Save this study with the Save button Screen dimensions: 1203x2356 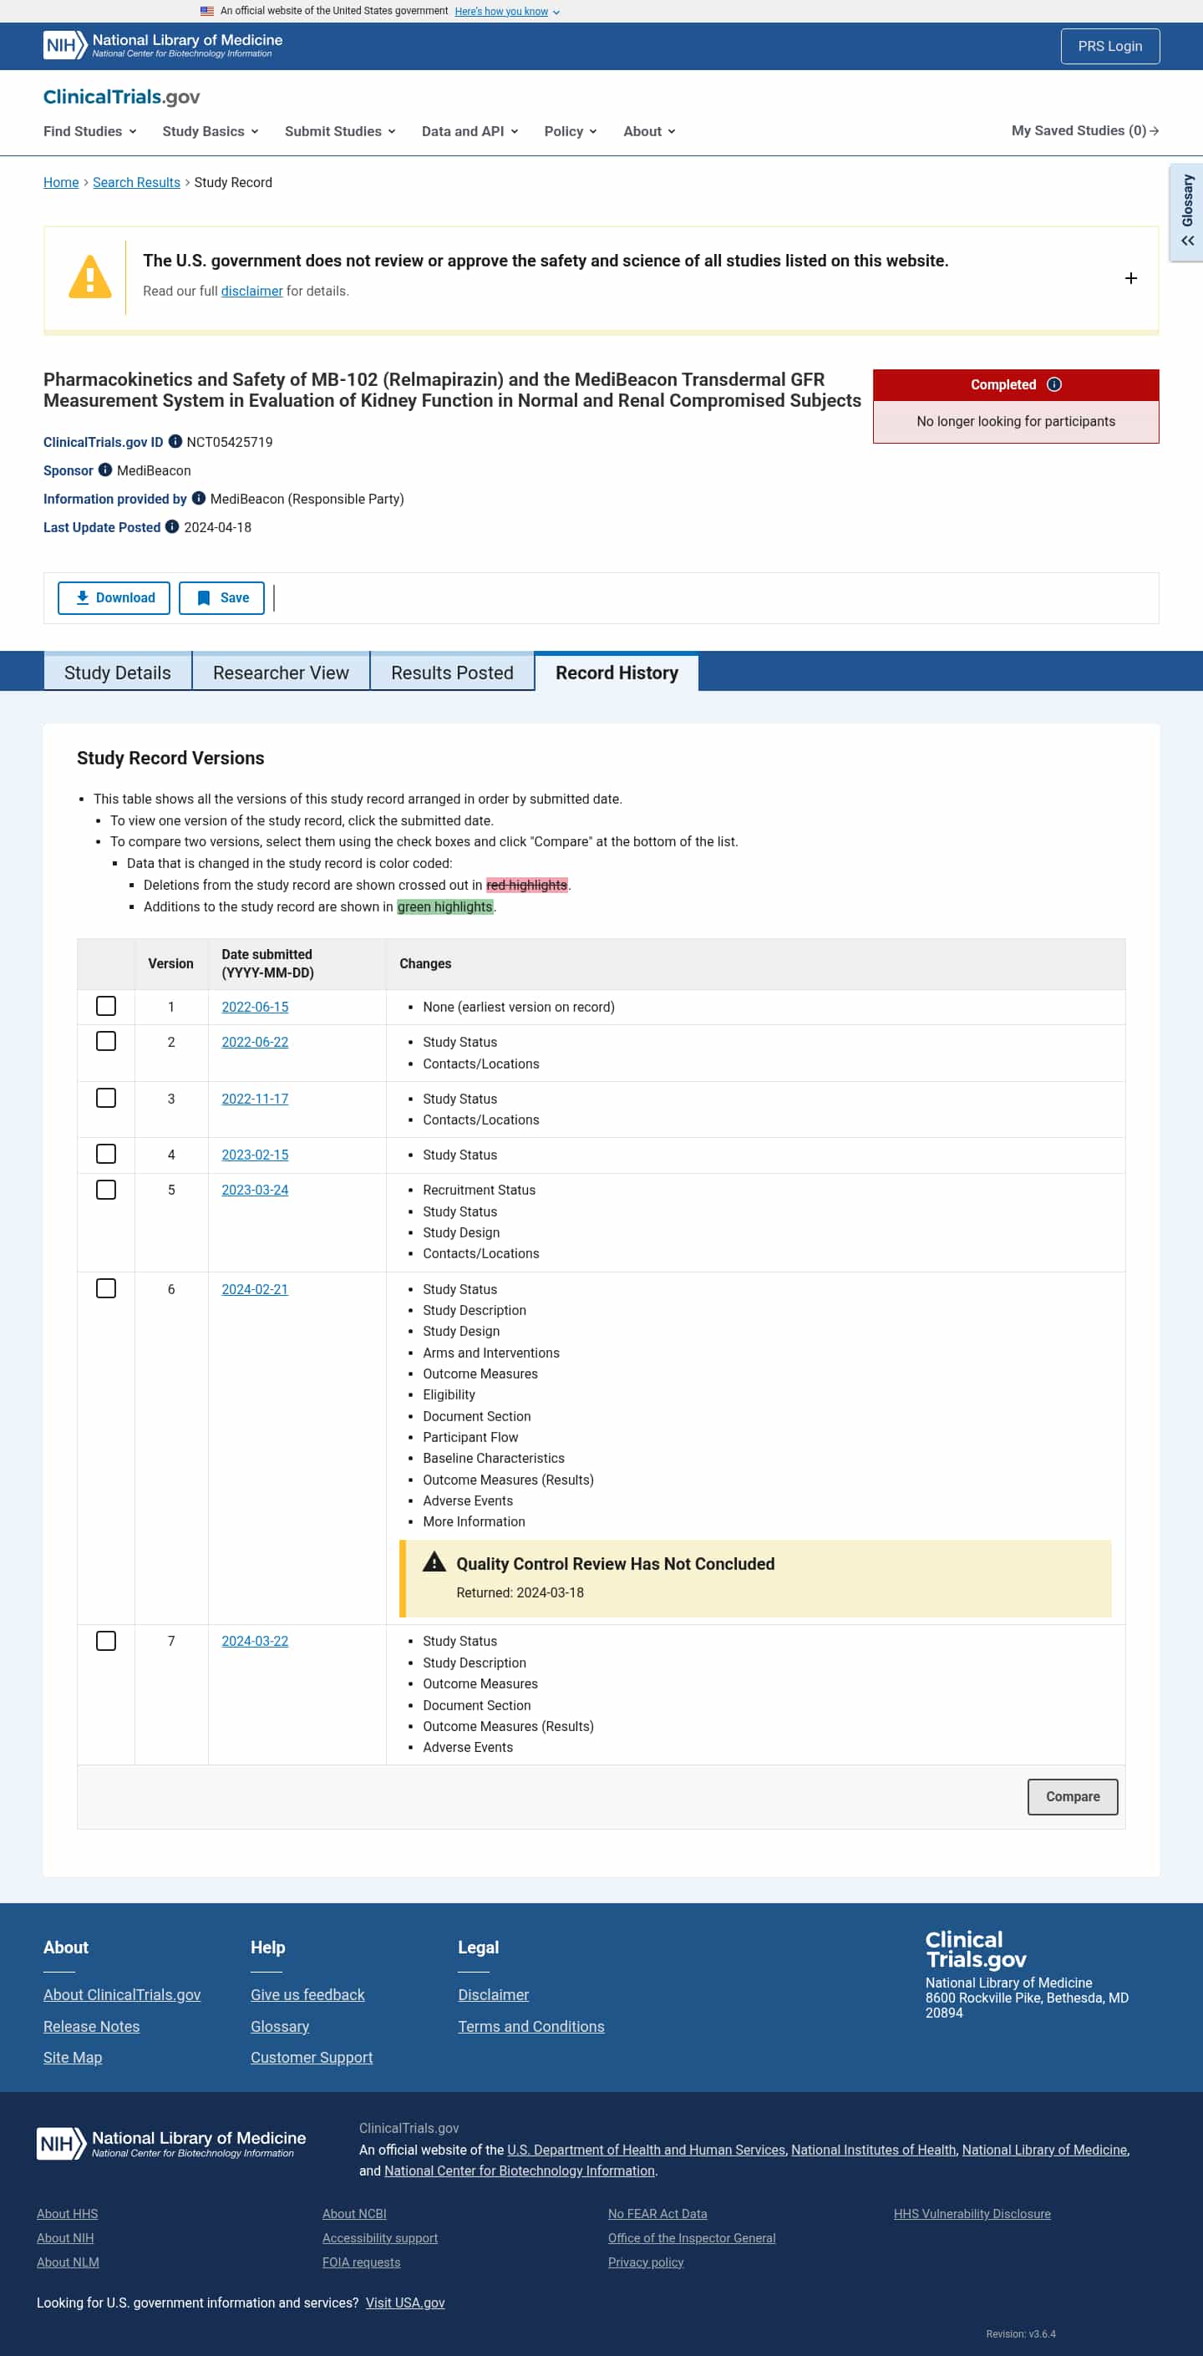coord(221,597)
